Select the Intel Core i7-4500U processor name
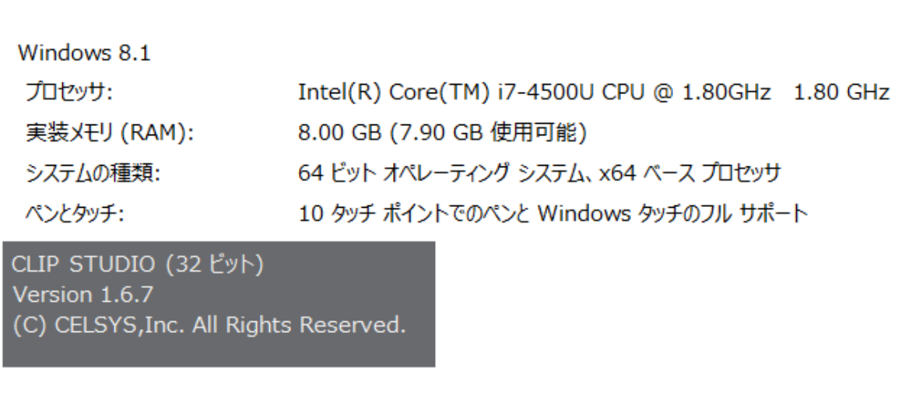The image size is (923, 410). tap(472, 93)
